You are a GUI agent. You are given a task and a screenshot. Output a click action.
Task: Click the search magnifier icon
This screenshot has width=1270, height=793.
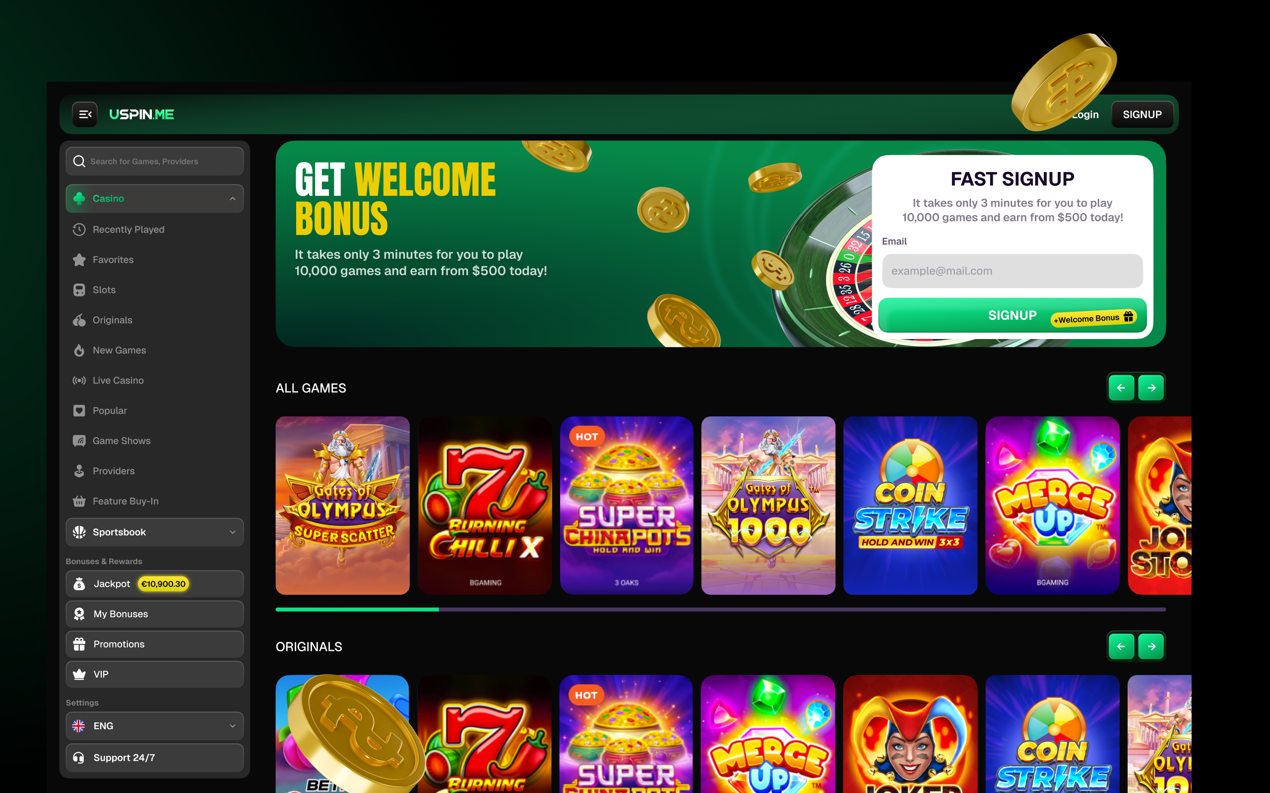[79, 161]
